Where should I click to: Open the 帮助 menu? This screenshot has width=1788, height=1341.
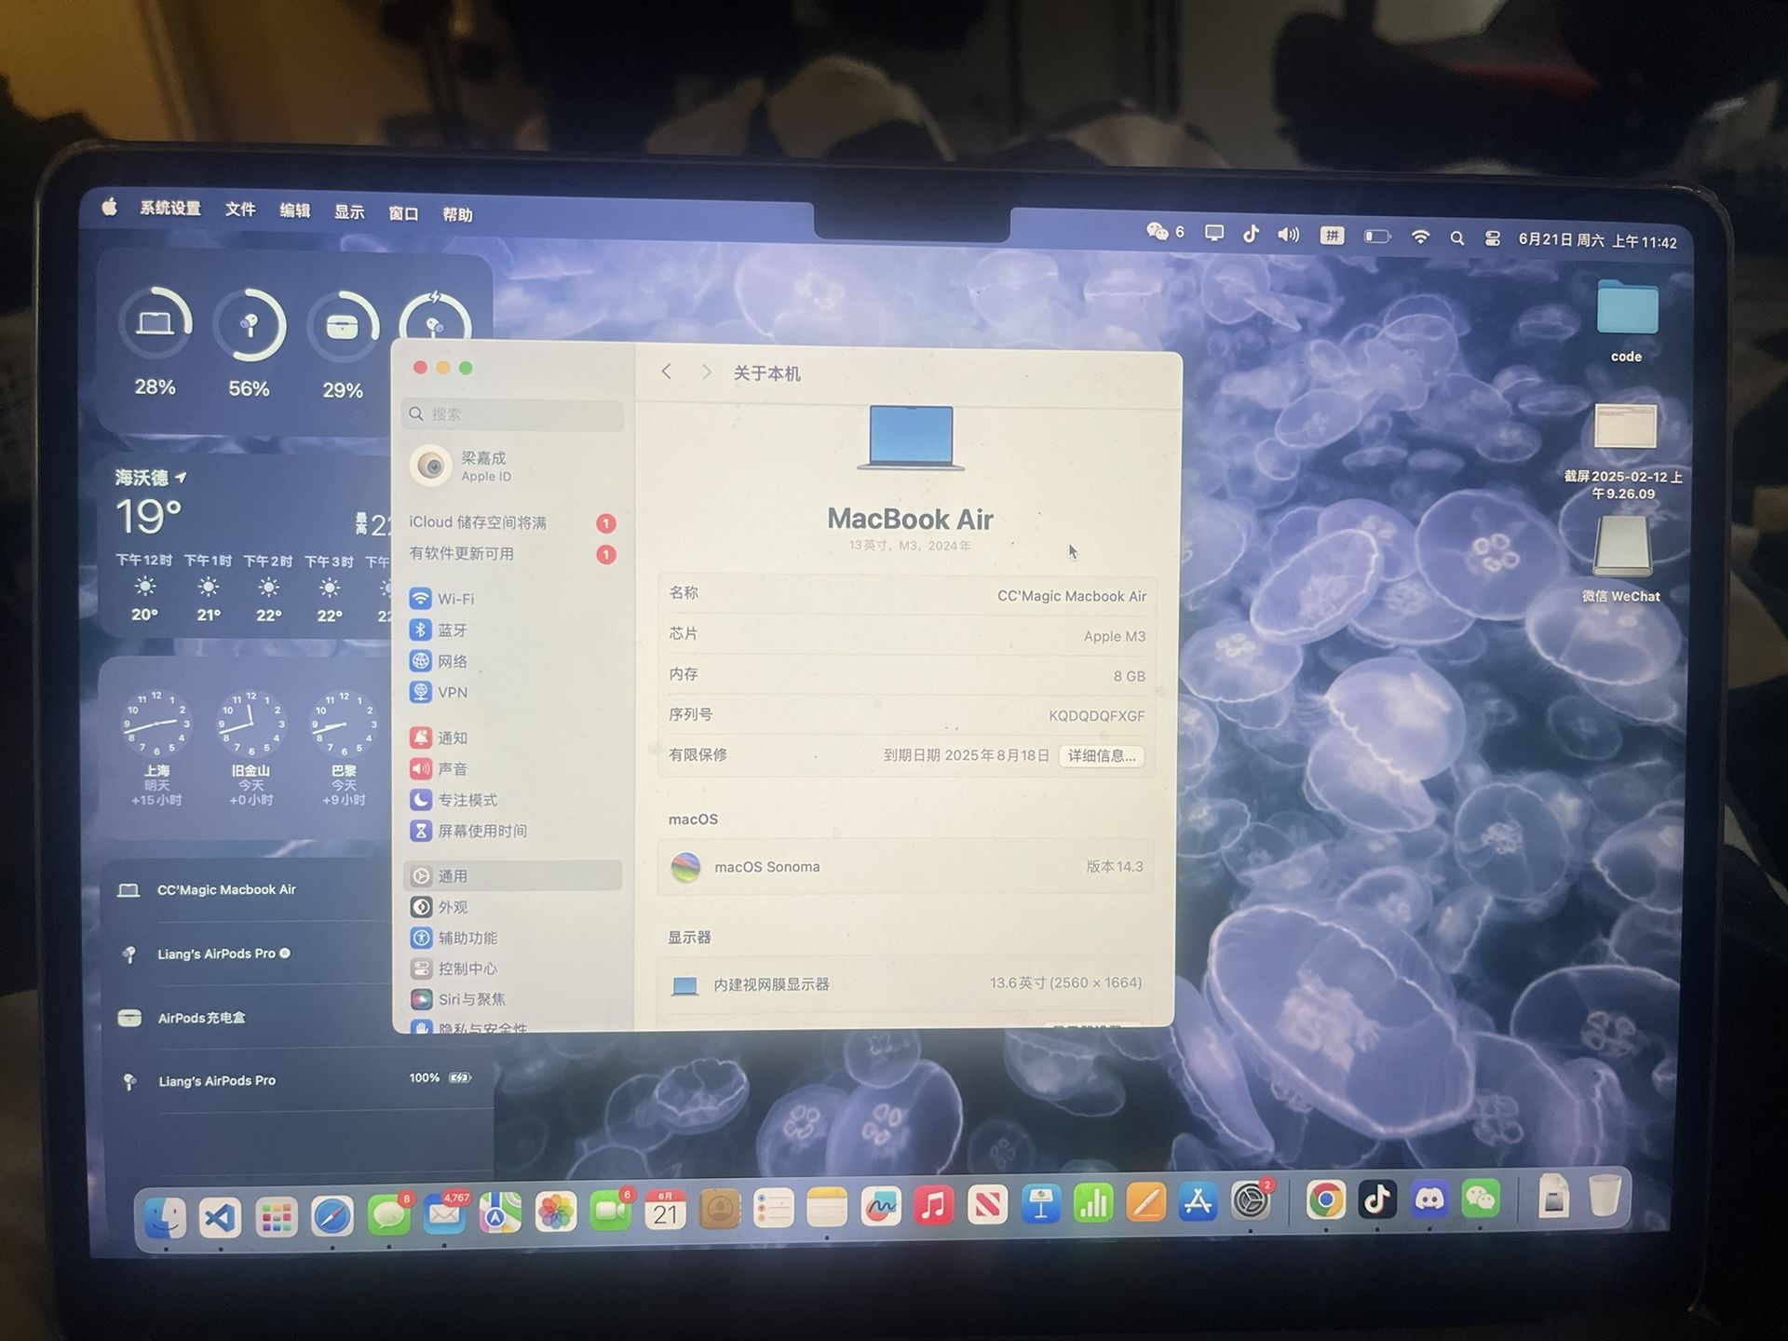click(x=457, y=215)
